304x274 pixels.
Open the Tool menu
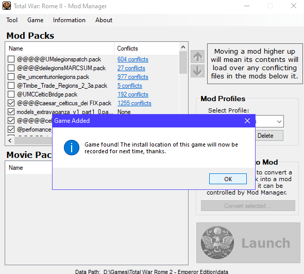click(12, 20)
